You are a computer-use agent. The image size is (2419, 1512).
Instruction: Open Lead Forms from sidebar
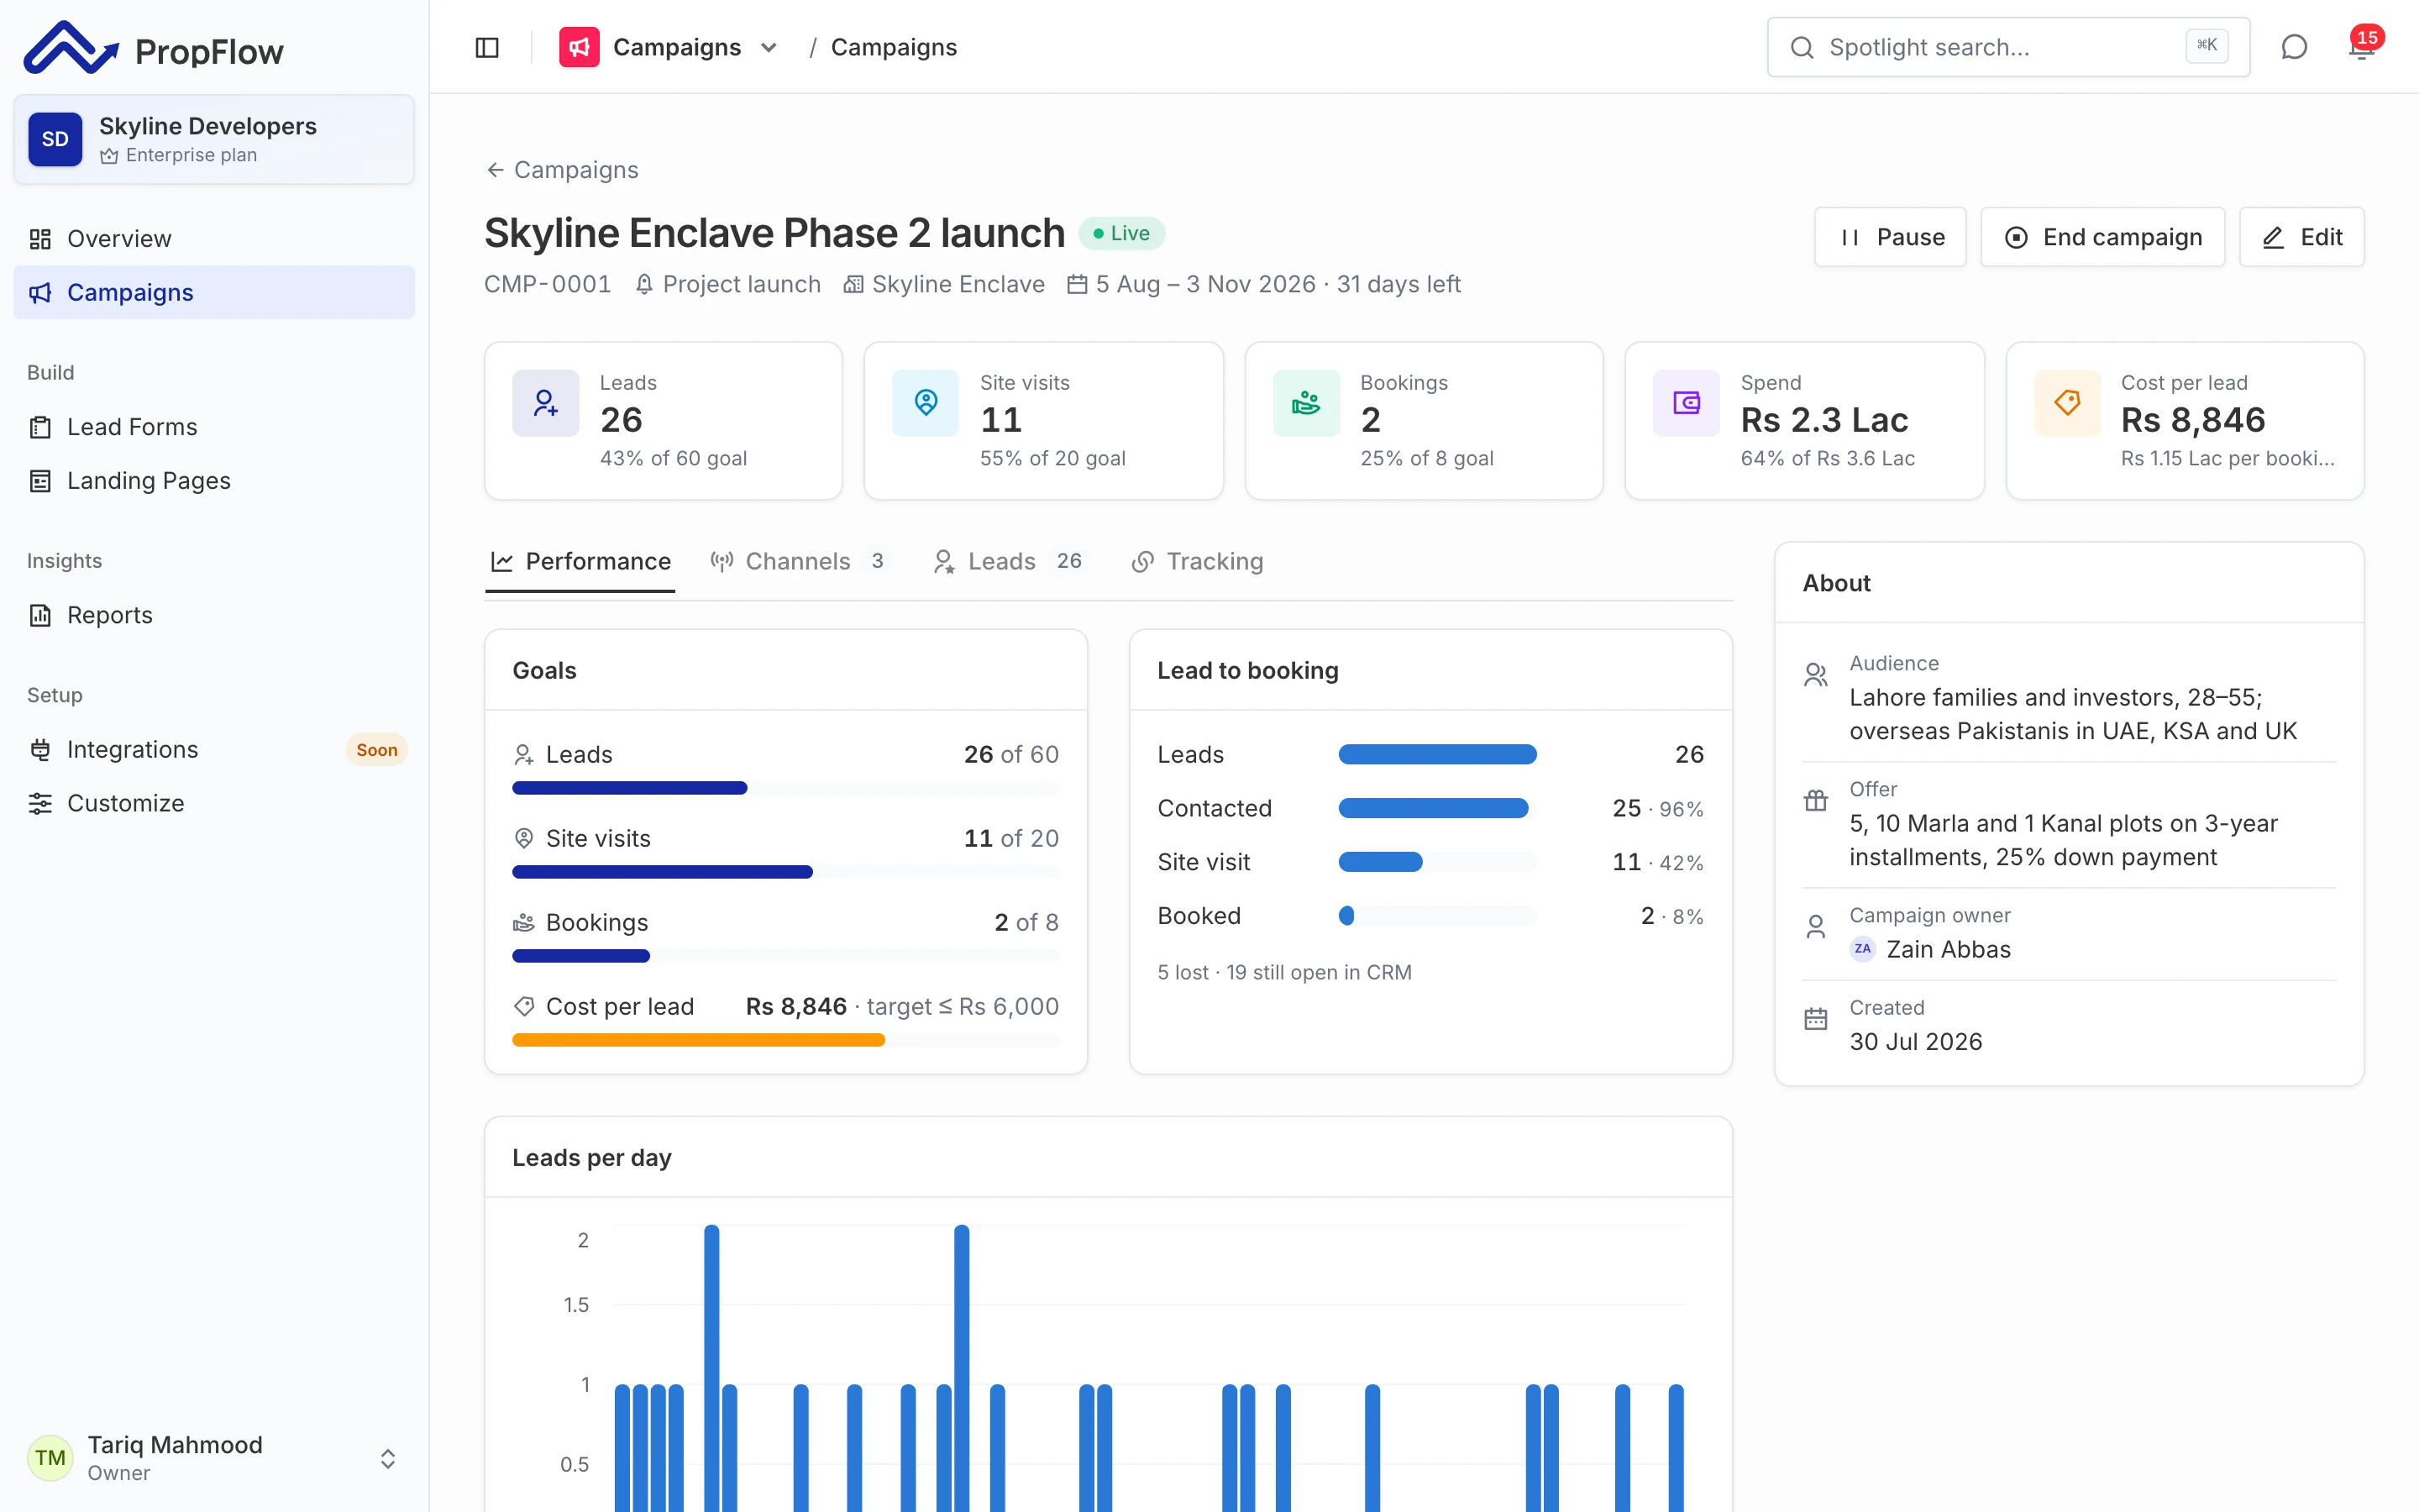pyautogui.click(x=214, y=427)
